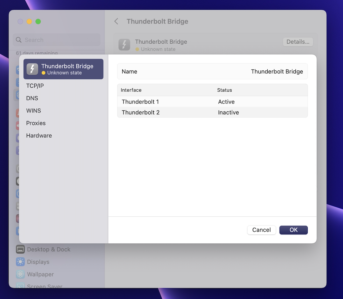Click the Inactive status cell
This screenshot has height=299, width=343.
[x=228, y=112]
